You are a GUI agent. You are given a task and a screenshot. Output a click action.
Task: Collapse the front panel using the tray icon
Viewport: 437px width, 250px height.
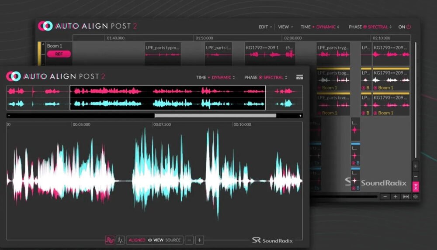[x=299, y=77]
